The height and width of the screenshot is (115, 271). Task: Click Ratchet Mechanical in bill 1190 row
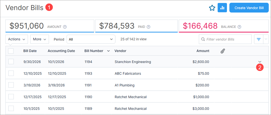[130, 97]
